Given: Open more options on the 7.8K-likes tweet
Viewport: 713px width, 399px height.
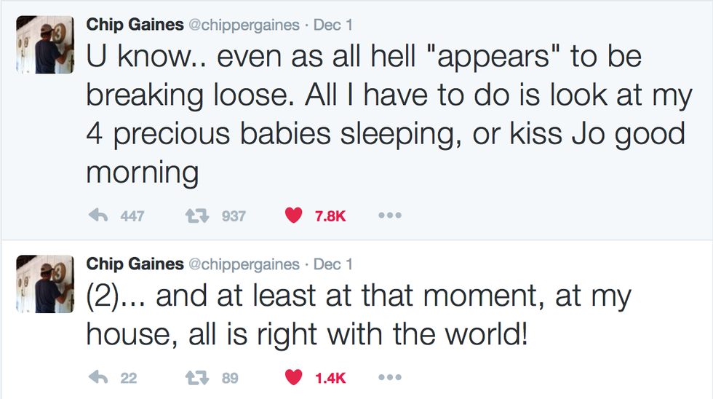Looking at the screenshot, I should point(390,216).
